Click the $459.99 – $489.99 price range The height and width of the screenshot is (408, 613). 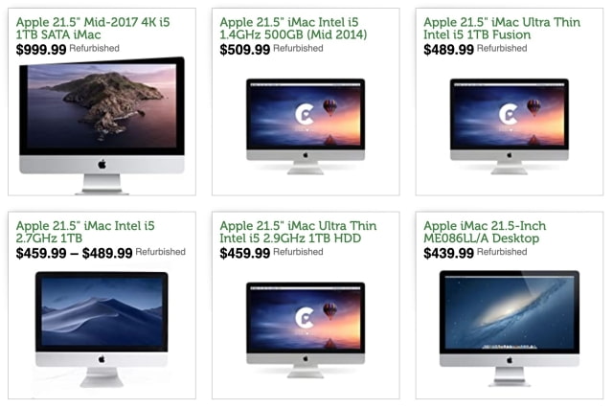(x=75, y=253)
